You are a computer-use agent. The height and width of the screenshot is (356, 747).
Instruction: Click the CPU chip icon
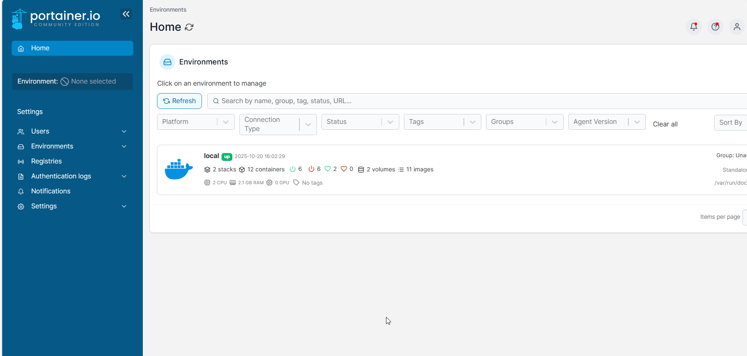[207, 183]
